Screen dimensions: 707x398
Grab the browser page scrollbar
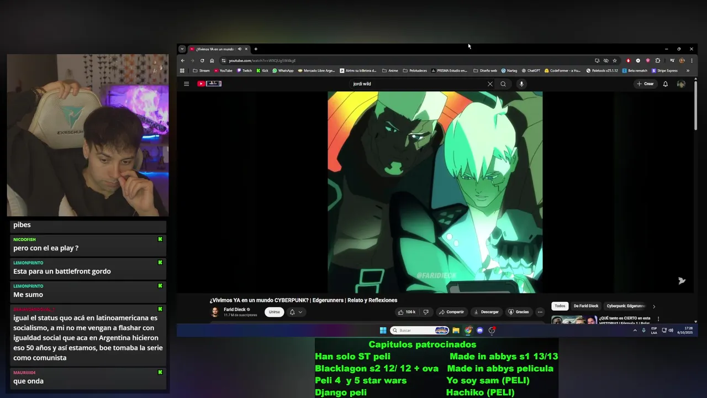695,105
